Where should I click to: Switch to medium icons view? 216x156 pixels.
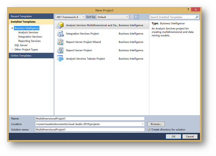pyautogui.click(x=136, y=17)
